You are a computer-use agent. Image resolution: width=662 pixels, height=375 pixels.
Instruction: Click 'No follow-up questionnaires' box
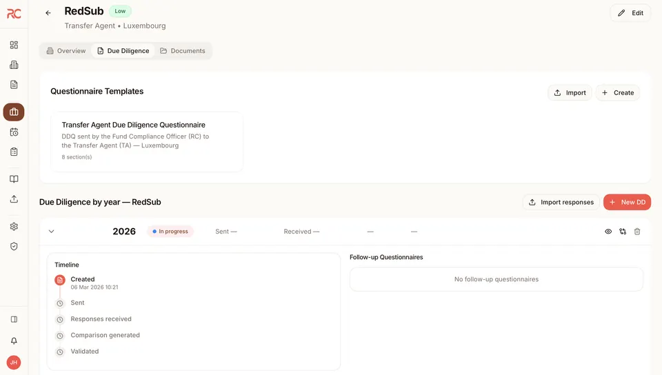click(x=496, y=279)
